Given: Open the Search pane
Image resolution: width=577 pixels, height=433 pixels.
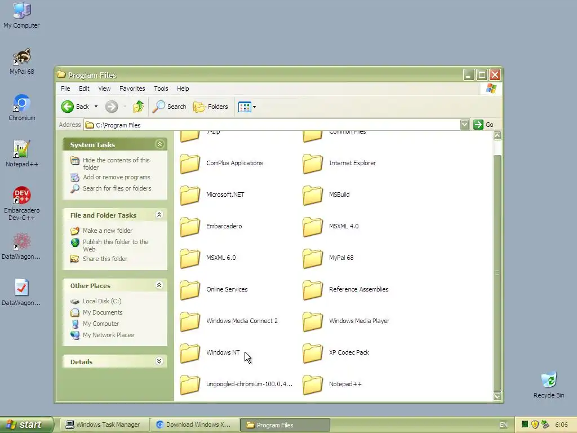Looking at the screenshot, I should [x=170, y=107].
